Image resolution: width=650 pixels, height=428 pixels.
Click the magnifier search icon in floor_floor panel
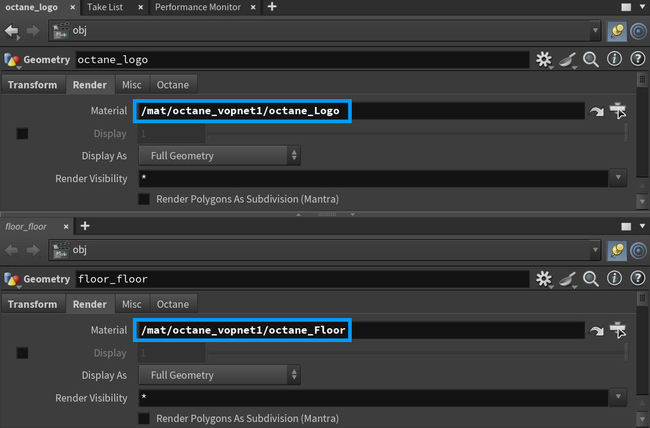pos(591,278)
